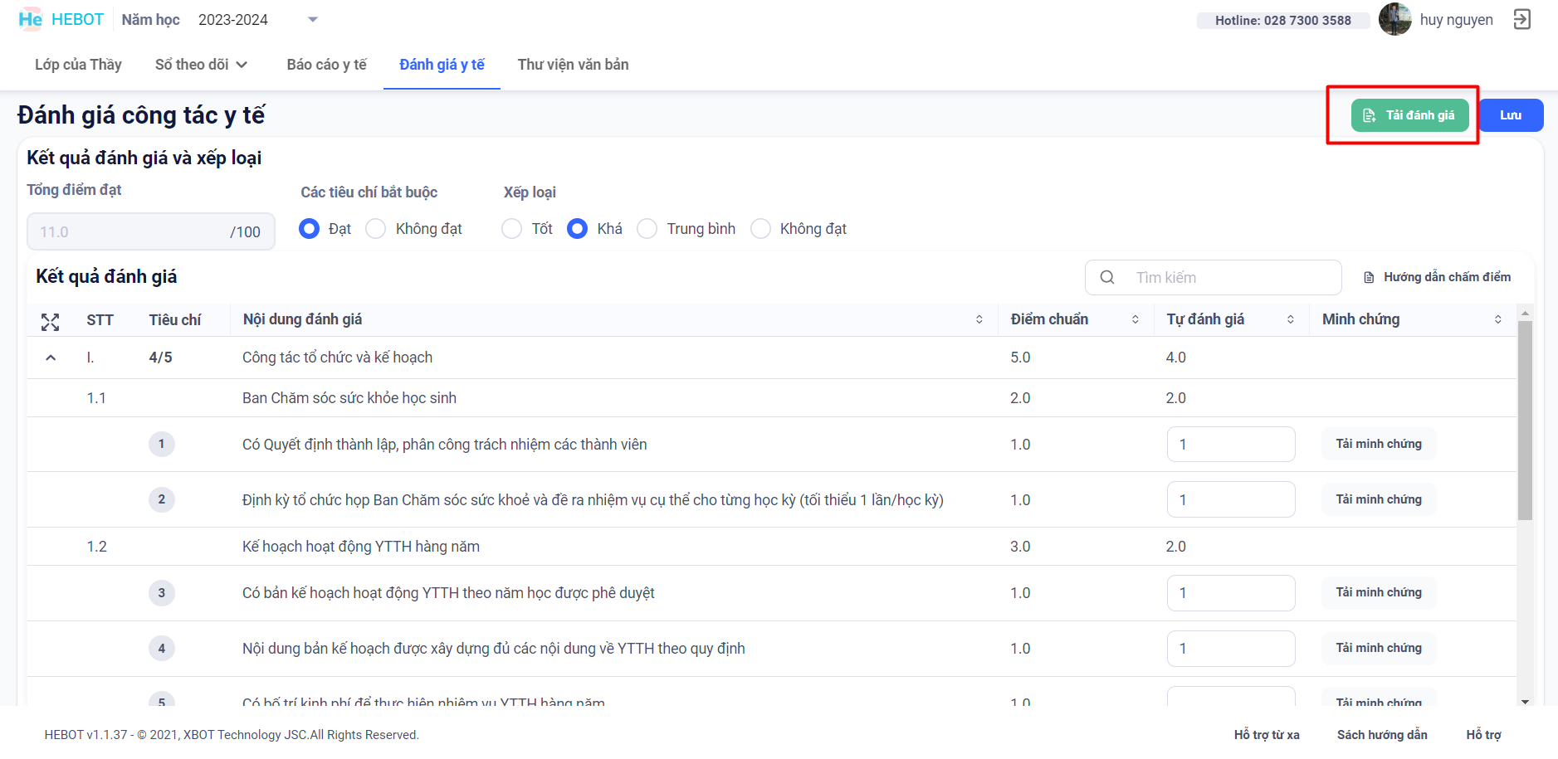The image size is (1558, 759).
Task: Click the search magnifier icon
Action: coord(1107,278)
